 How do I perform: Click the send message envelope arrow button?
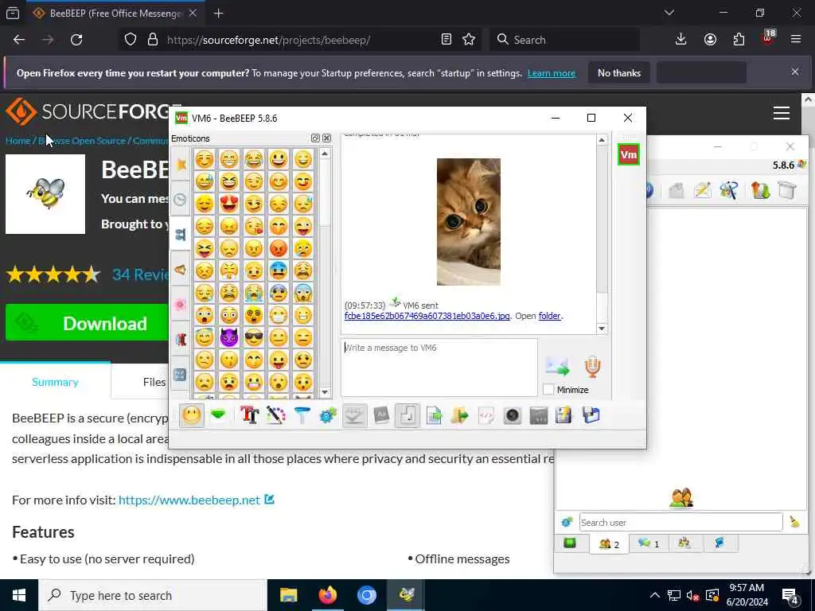pyautogui.click(x=558, y=366)
